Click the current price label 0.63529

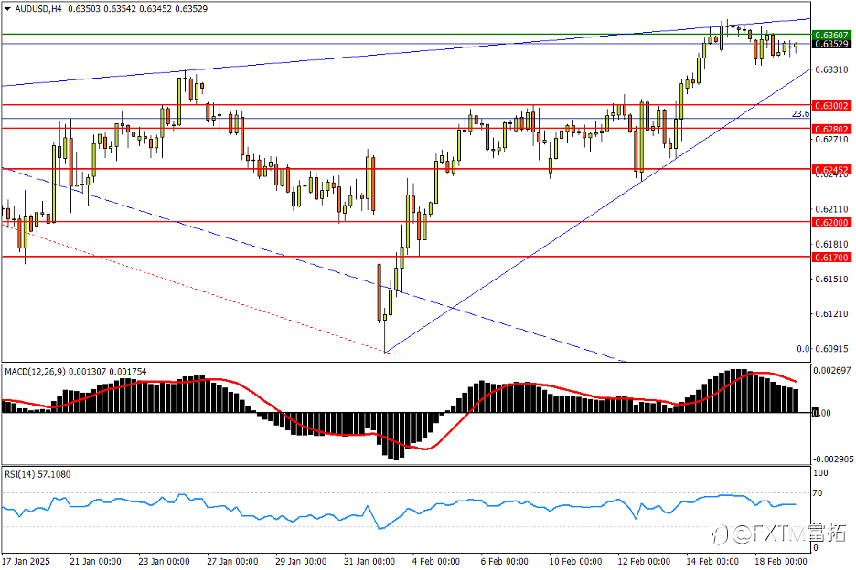click(831, 44)
